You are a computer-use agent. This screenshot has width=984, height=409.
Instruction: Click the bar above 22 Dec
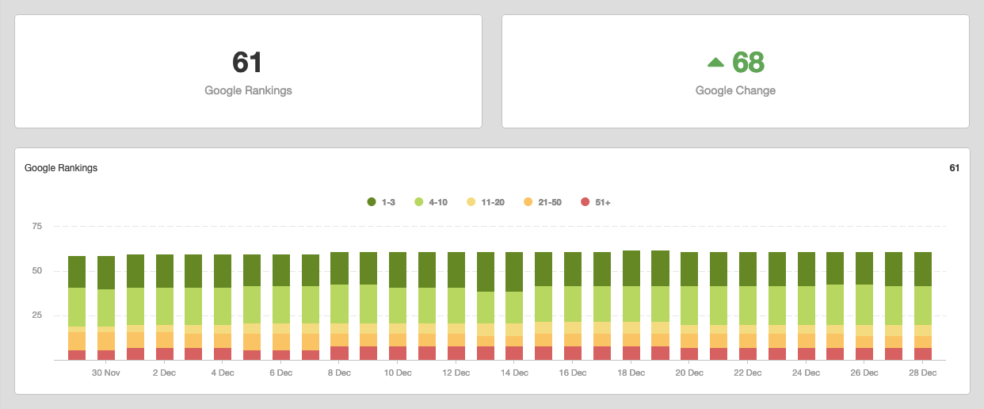pos(748,306)
